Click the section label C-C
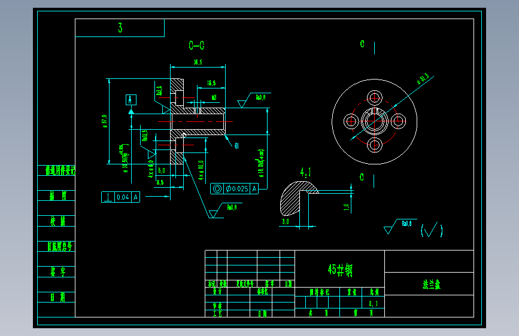519x336 pixels. click(x=196, y=45)
